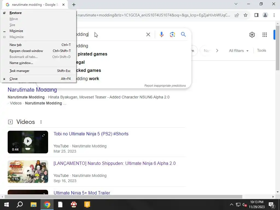Open Tobi no Ultimate Ninja 5 (PS2) #Shorts link

pos(91,134)
